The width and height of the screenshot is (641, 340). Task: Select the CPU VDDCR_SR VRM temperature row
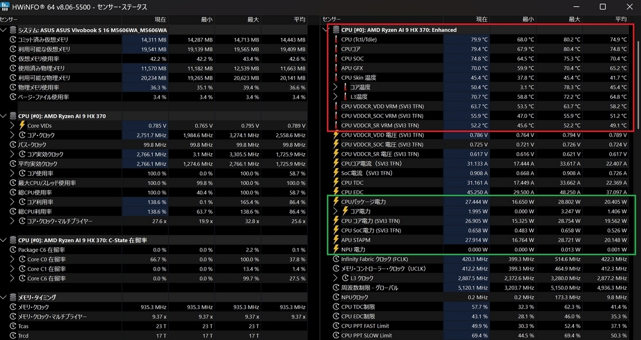tap(476, 125)
